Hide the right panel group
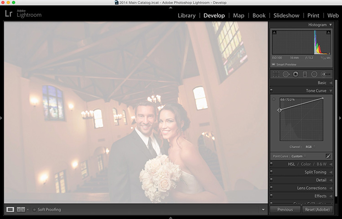Screen dimensions: 342x219 340,118
